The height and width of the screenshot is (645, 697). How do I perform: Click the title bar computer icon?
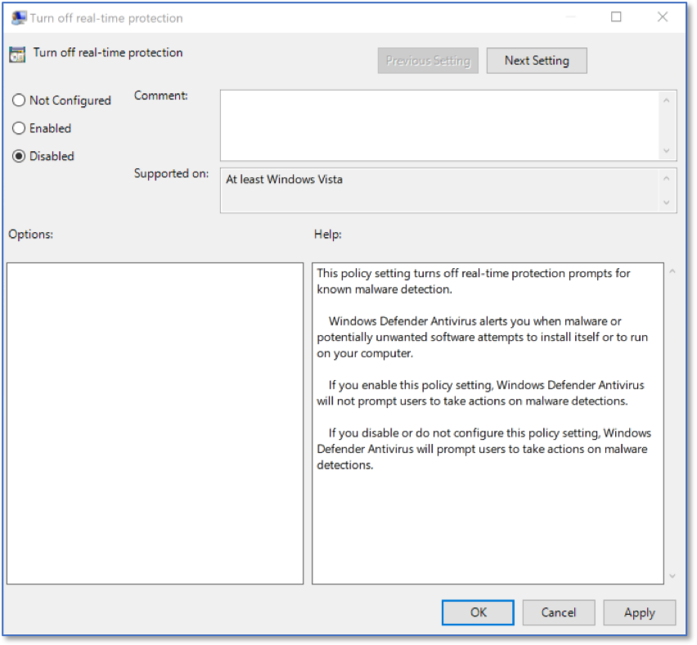19,18
